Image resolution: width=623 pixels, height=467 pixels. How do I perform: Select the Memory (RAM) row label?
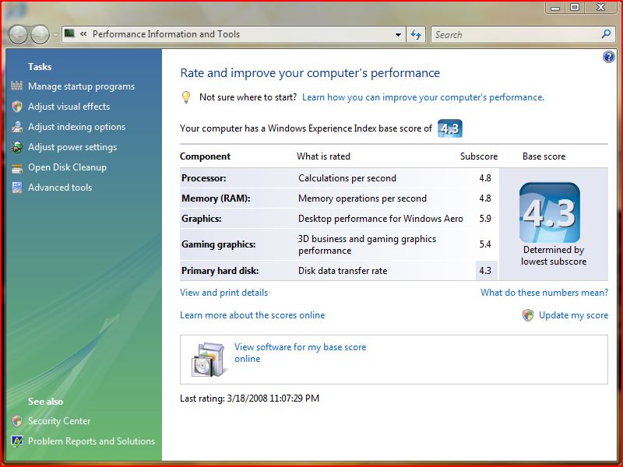coord(216,198)
